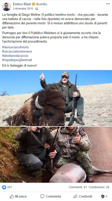Click the Commenta speech bubble button
The height and width of the screenshot is (201, 112).
[x=51, y=196]
